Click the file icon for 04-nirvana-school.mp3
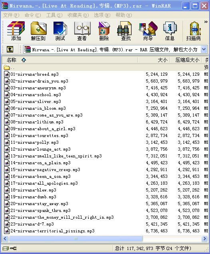The image size is (210, 254). [x=7, y=95]
